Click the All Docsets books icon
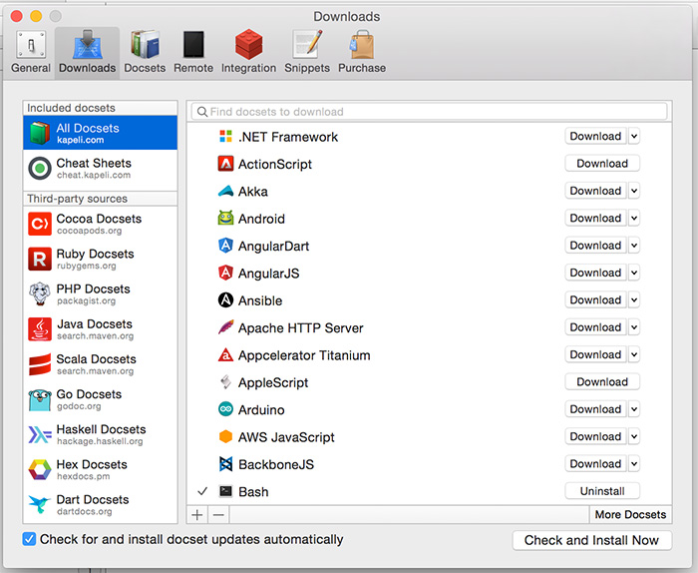698x573 pixels. click(x=40, y=133)
